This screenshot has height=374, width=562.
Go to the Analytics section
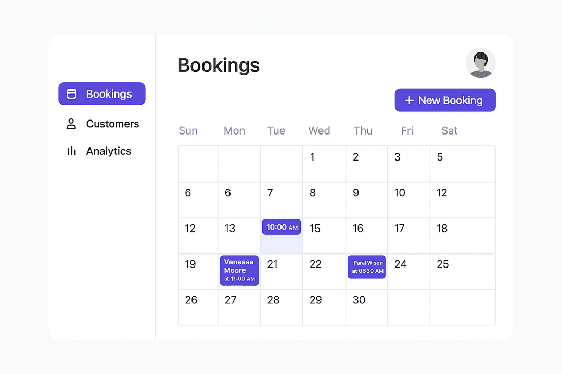108,151
